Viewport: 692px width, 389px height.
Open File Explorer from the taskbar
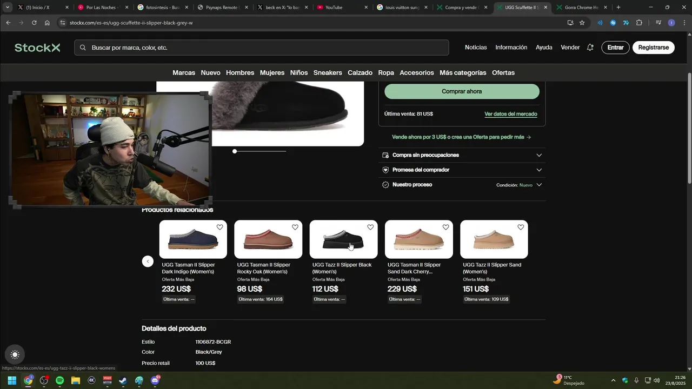pyautogui.click(x=76, y=380)
